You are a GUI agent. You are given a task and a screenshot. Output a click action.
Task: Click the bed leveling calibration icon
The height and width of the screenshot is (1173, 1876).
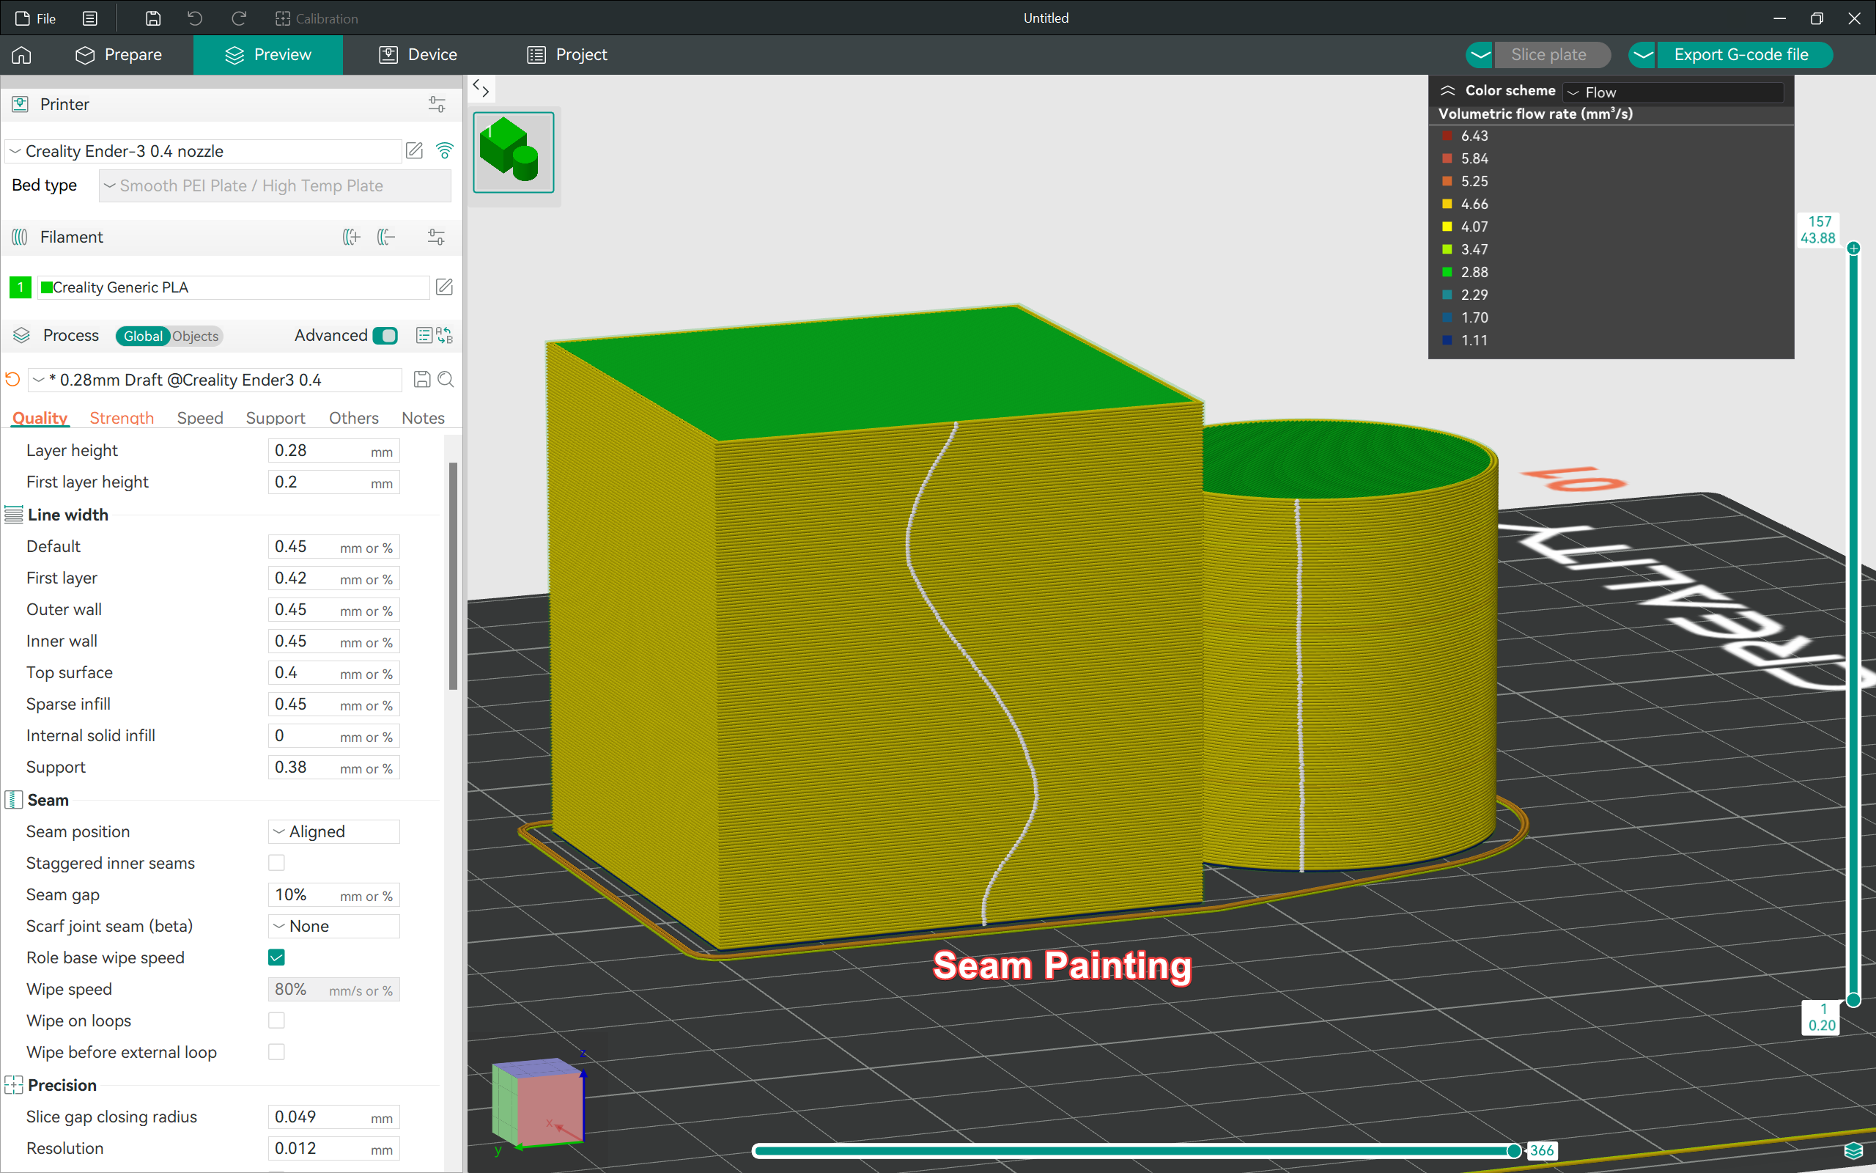click(x=280, y=18)
